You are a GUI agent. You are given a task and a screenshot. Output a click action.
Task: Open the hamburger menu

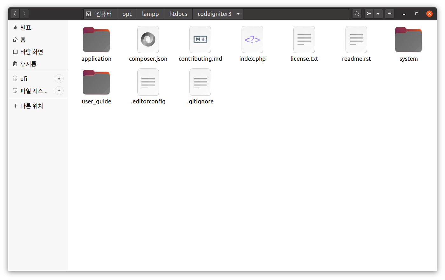tap(390, 14)
